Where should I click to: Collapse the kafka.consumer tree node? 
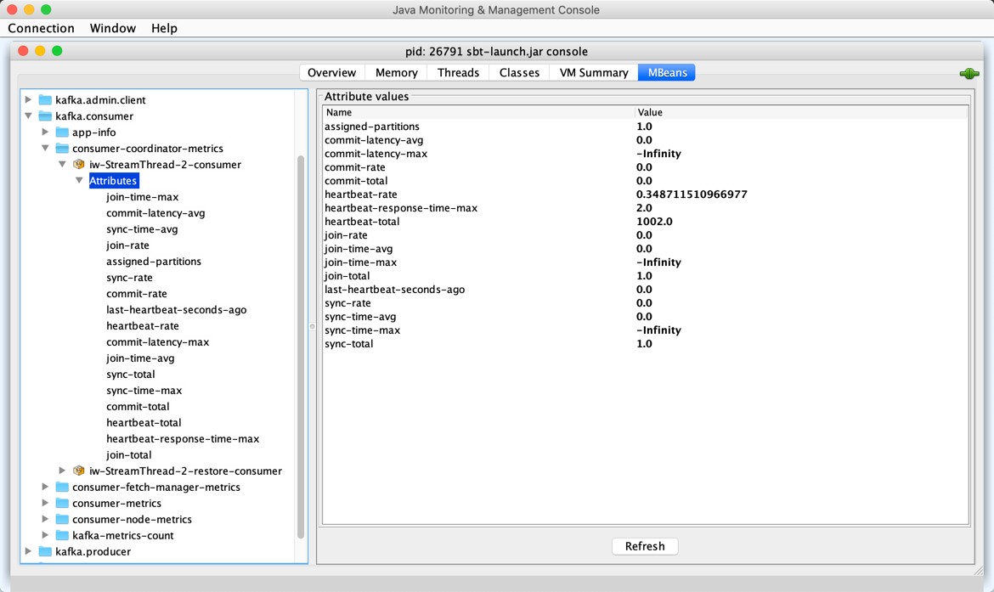pos(29,116)
